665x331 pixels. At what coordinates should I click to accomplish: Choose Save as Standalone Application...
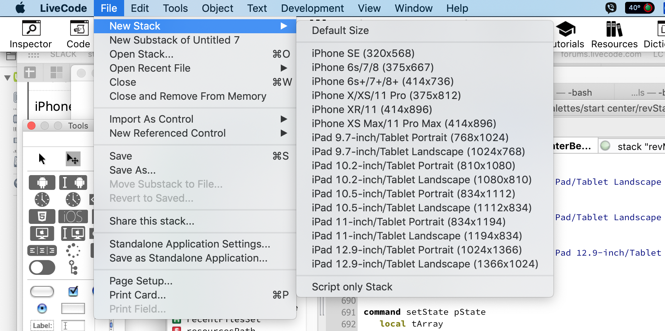[195, 258]
